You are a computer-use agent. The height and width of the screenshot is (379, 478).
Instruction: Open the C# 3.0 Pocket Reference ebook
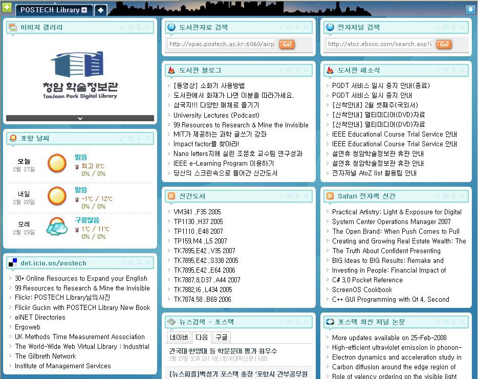[367, 280]
